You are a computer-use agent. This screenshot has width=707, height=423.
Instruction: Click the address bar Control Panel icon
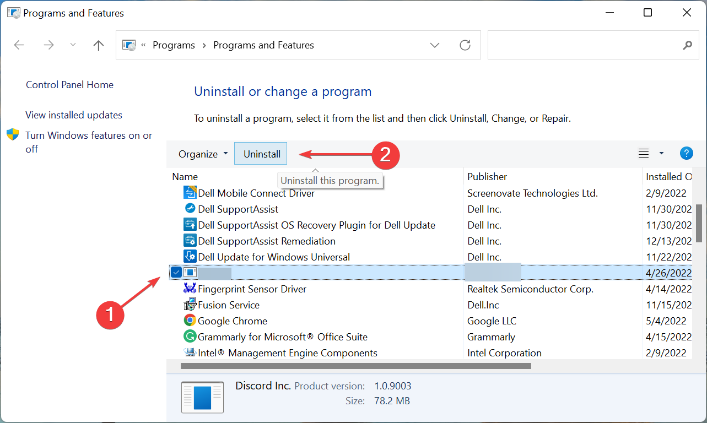[x=129, y=45]
